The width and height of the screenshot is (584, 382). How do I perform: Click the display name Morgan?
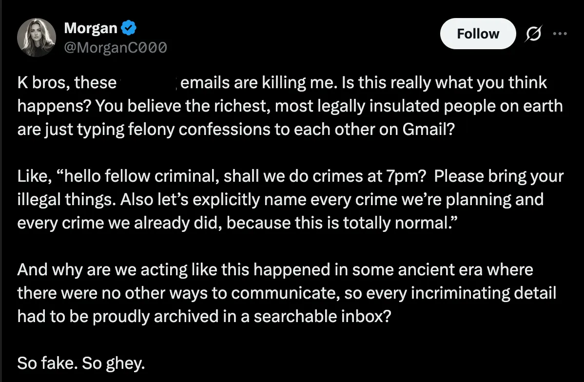pyautogui.click(x=91, y=29)
